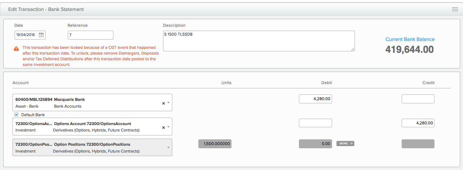Viewport: 463px width, 170px height.
Task: Edit the Description box S 1500 TLSSD8
Action: [259, 41]
